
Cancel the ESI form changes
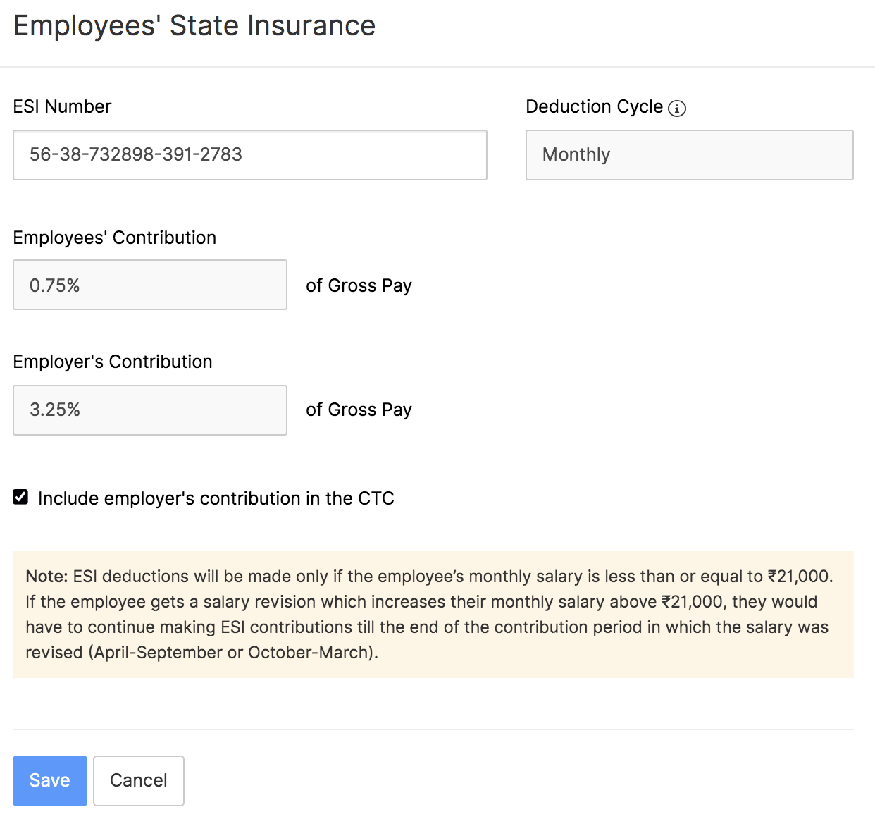[138, 780]
